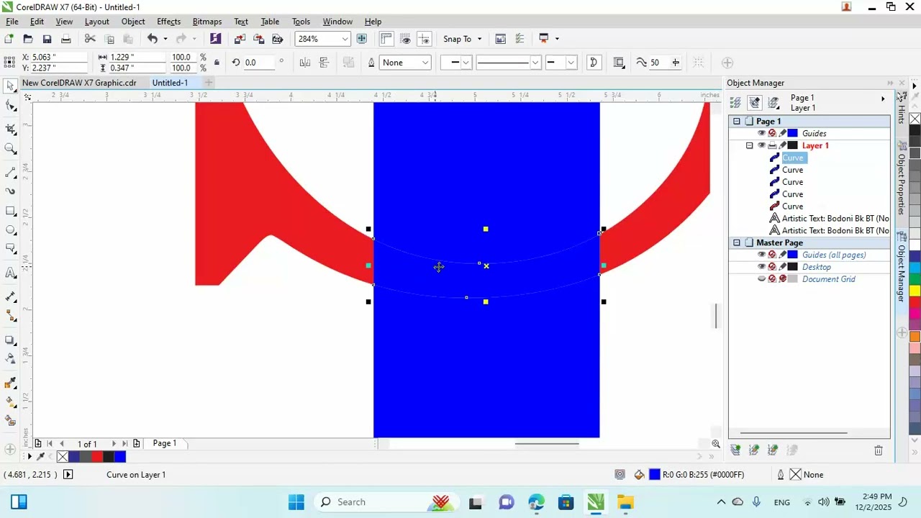Collapse the Layer 1 tree node
The height and width of the screenshot is (518, 921).
[749, 145]
